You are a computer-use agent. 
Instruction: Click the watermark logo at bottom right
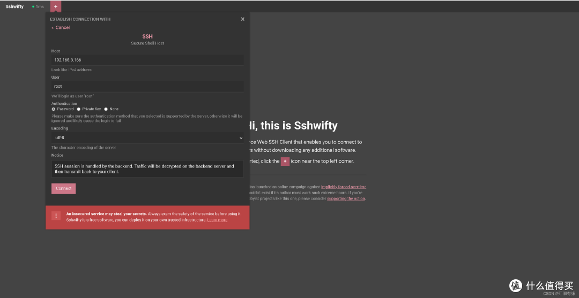click(515, 286)
